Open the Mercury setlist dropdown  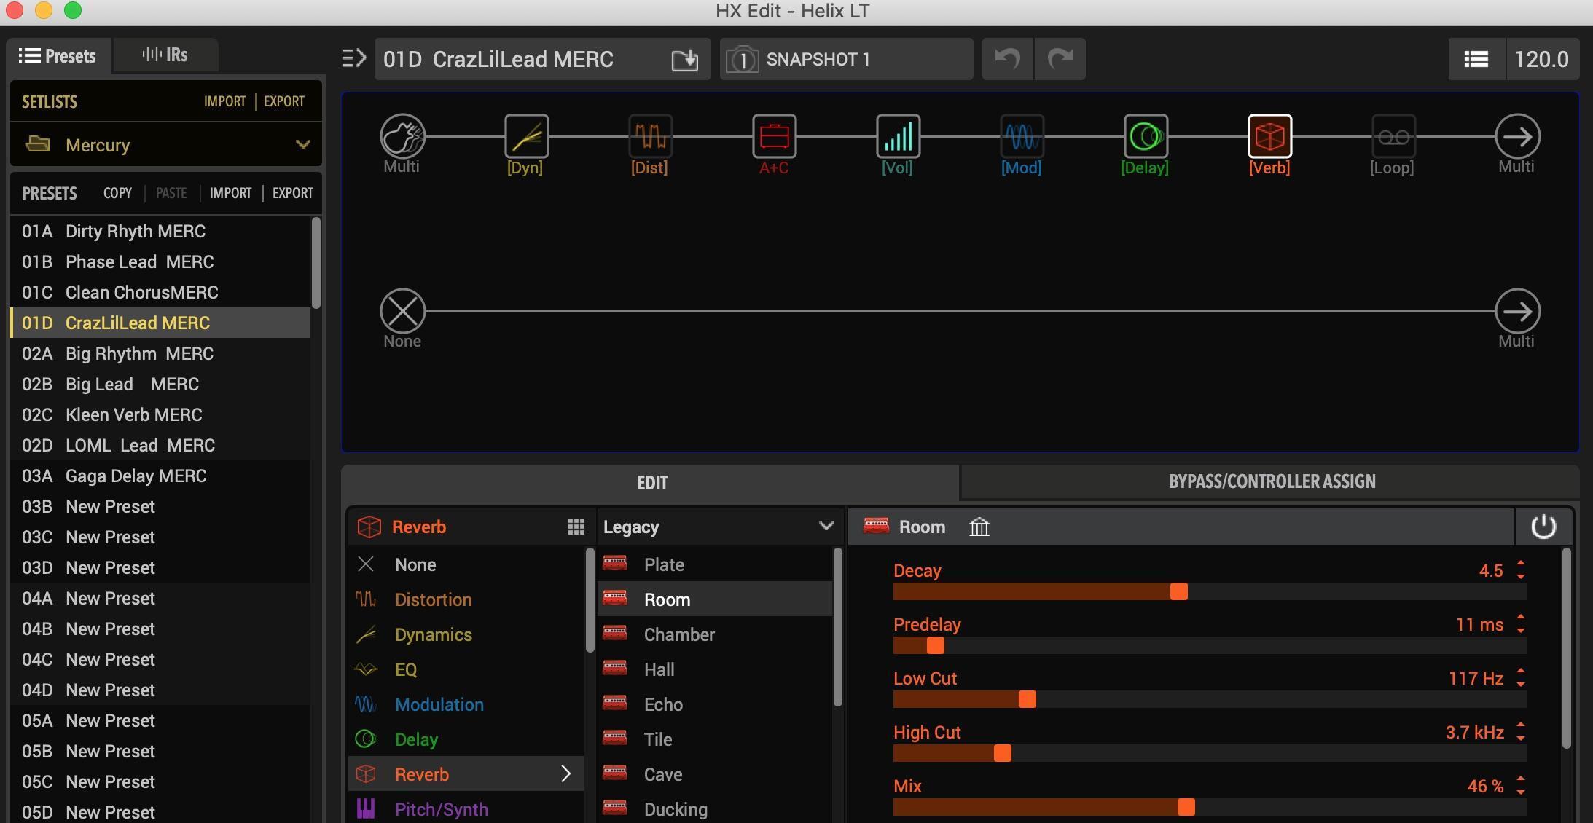(166, 144)
